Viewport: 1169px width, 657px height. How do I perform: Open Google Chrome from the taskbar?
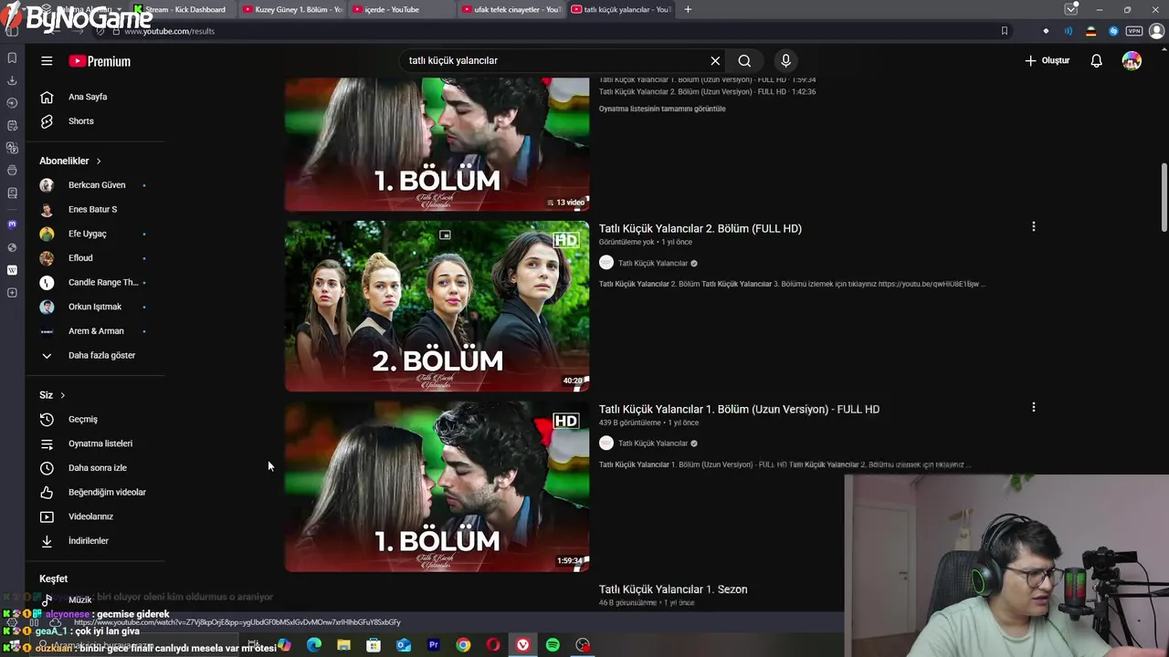[463, 645]
